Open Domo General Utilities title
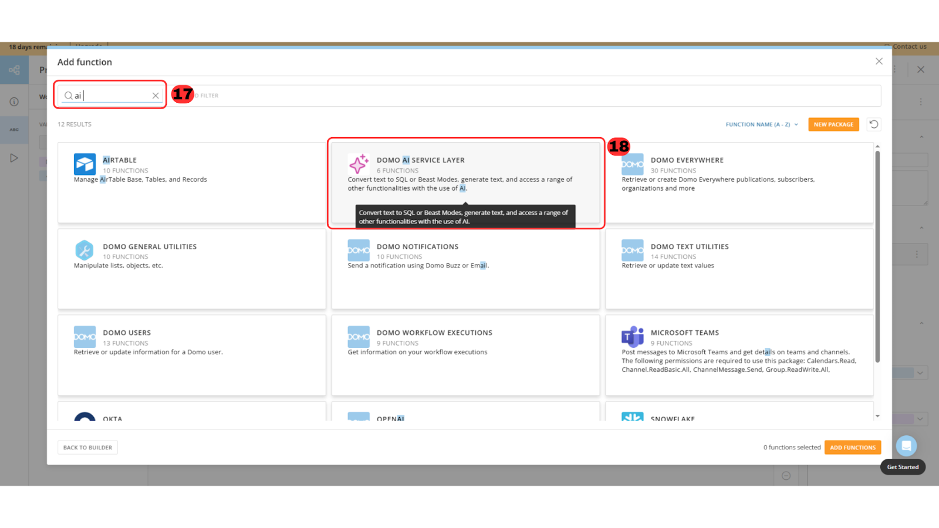This screenshot has width=939, height=528. [x=150, y=247]
